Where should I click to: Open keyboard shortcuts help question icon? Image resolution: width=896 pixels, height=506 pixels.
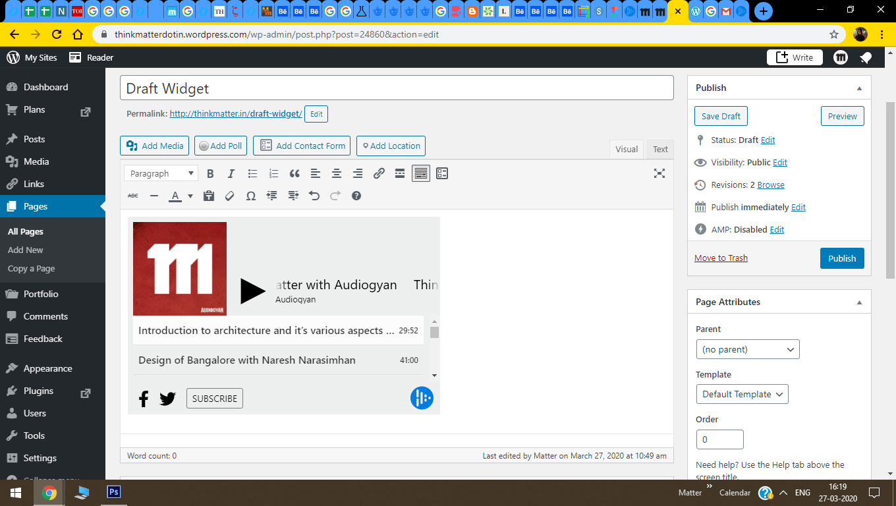click(x=356, y=196)
